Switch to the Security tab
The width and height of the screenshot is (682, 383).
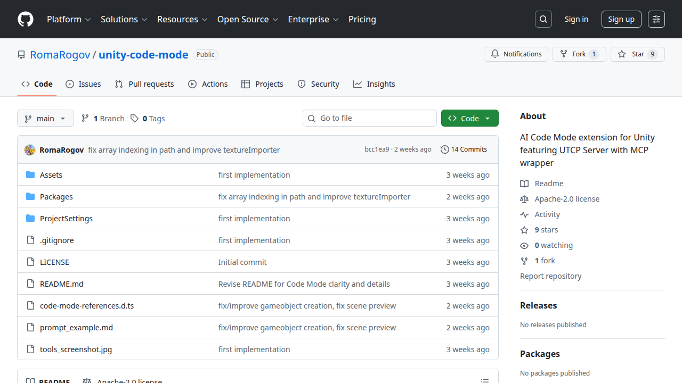point(318,84)
